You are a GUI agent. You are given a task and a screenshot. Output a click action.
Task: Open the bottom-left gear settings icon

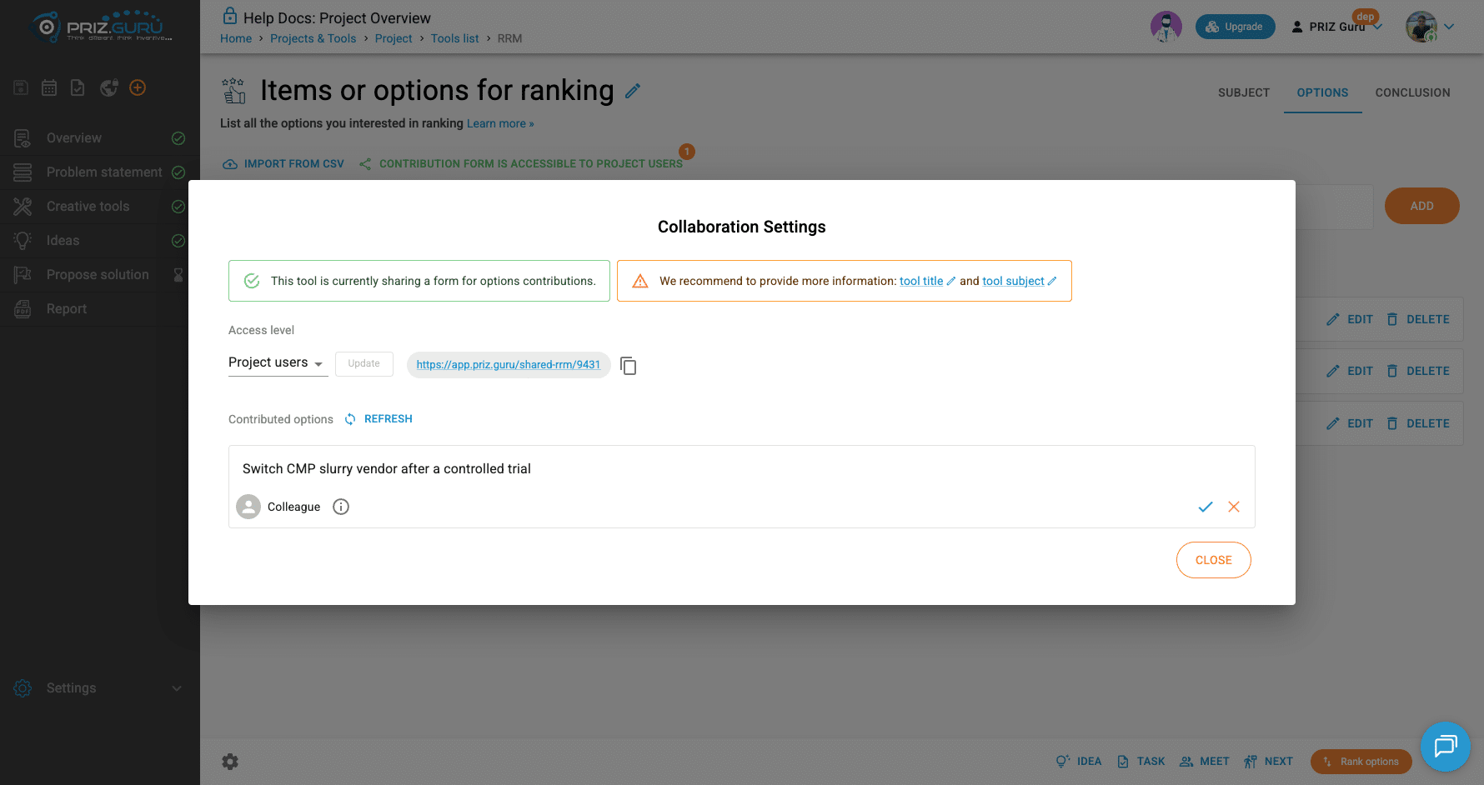[230, 762]
